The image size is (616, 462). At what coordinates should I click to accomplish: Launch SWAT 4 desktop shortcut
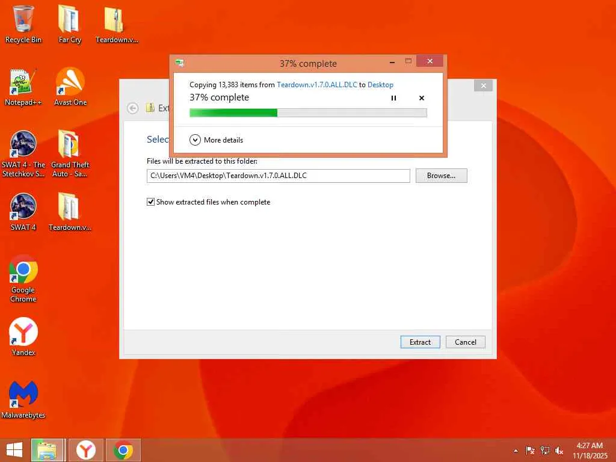(x=23, y=212)
